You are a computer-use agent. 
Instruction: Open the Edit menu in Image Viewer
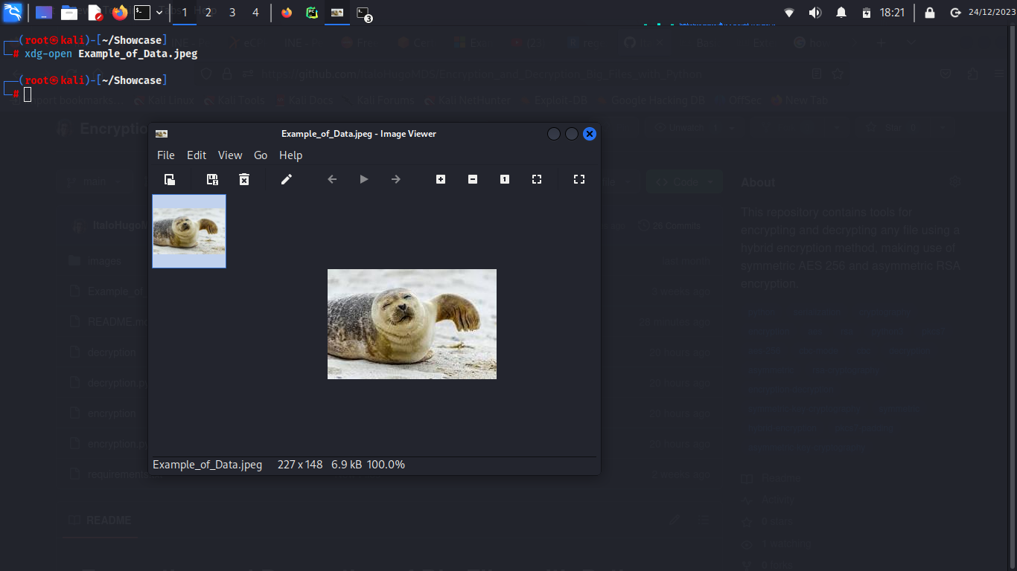197,155
